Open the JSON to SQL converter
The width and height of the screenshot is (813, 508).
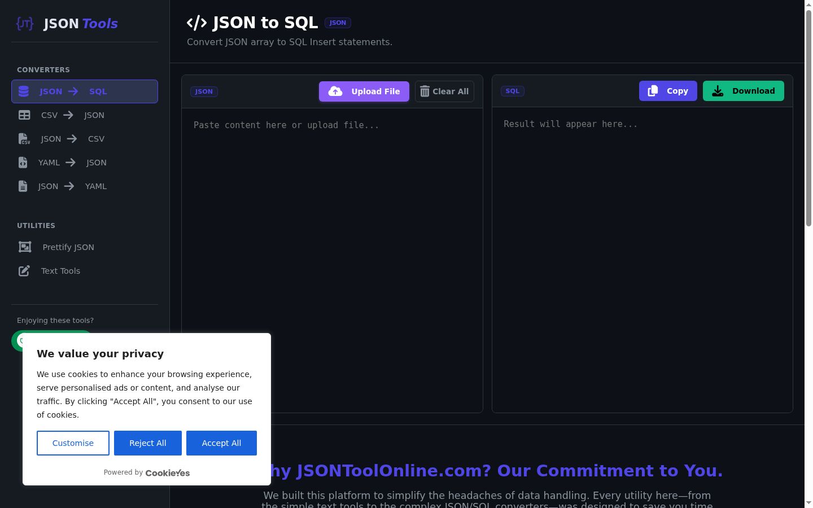85,91
